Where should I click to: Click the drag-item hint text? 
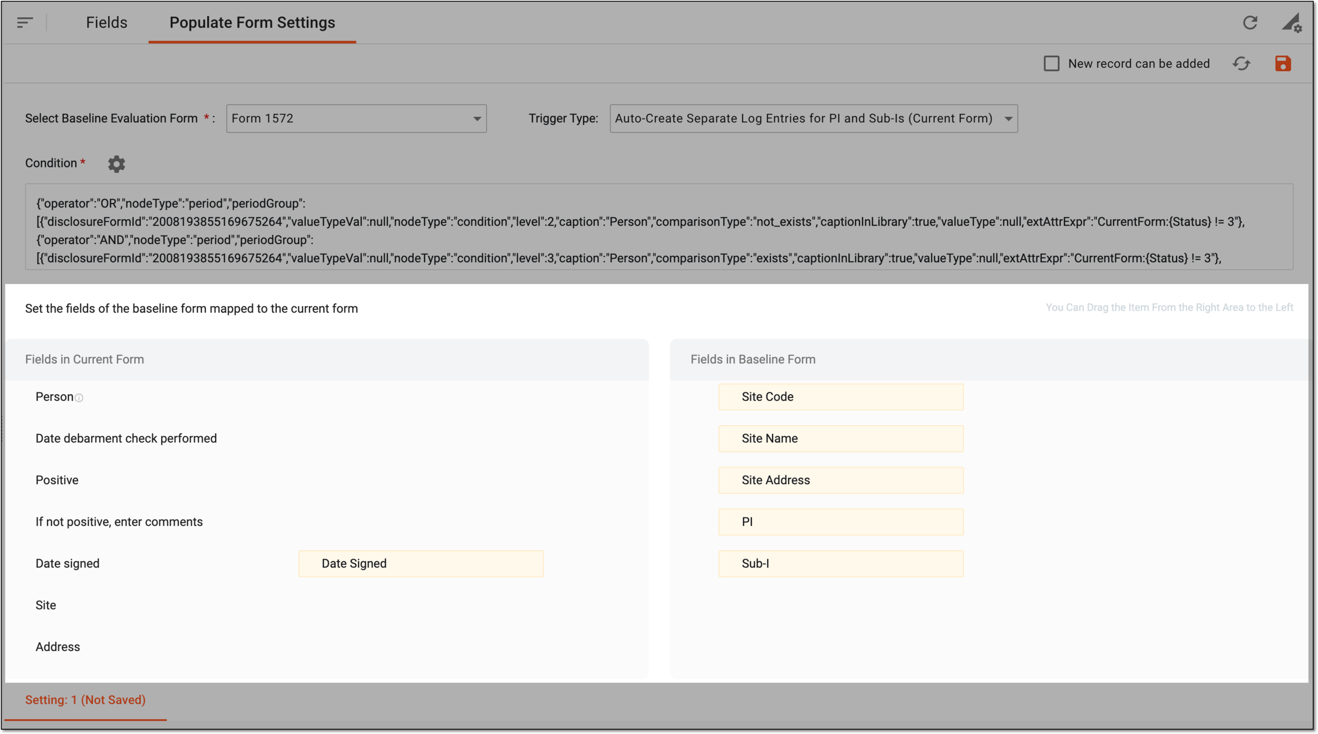[x=1169, y=307]
